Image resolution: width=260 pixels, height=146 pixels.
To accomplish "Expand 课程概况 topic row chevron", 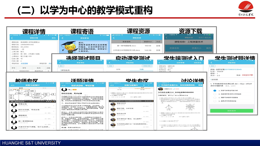I will point(54,117).
